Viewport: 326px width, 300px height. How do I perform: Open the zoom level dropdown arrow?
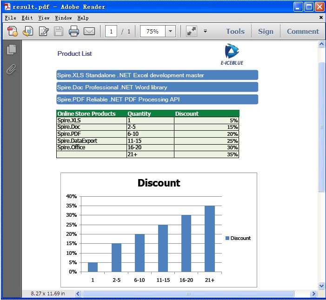coord(171,31)
